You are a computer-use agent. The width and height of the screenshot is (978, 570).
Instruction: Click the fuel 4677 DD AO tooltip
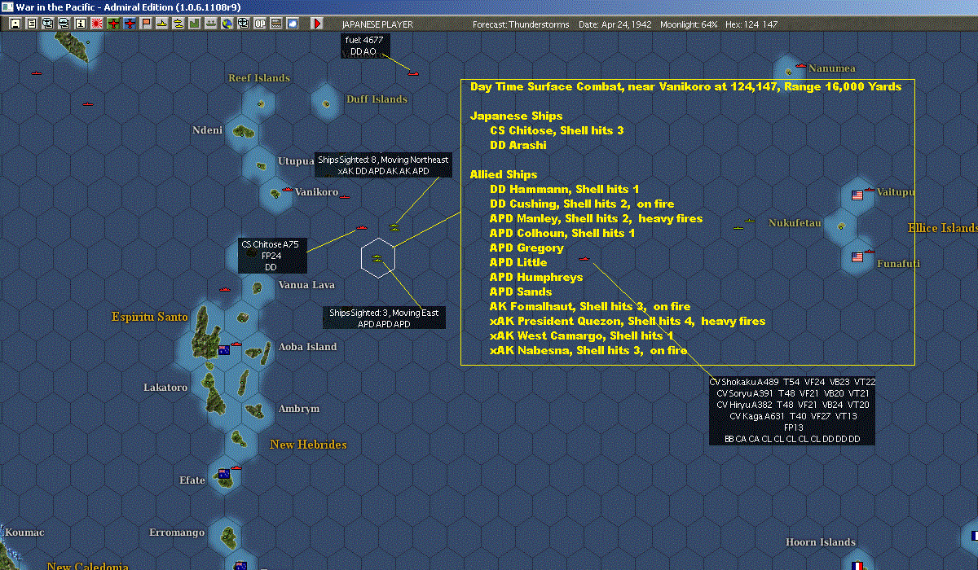tap(363, 46)
